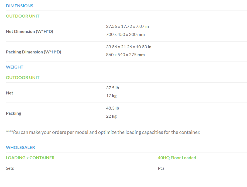The width and height of the screenshot is (247, 187).
Task: Click the Pcs cell in Sets row
Action: tap(161, 168)
